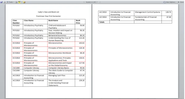
Task: Open the View Options dropdown
Action: click(170, 2)
